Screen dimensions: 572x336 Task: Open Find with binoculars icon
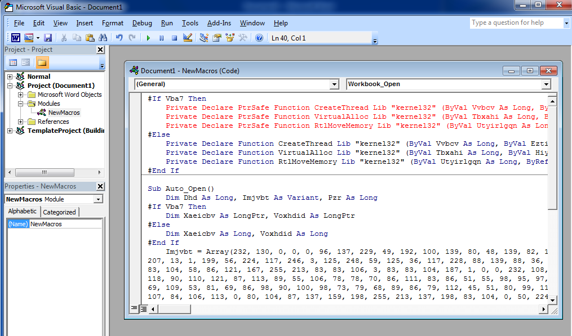coord(103,38)
